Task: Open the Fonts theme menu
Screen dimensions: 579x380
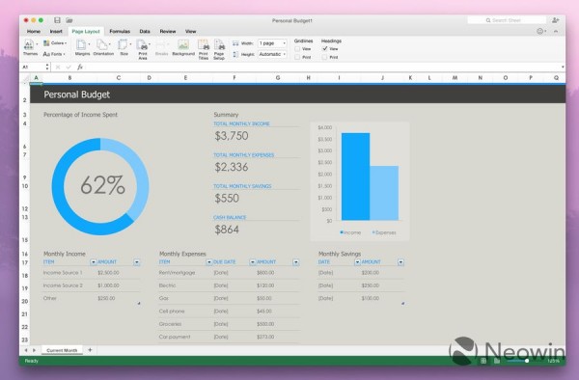Action: point(54,54)
